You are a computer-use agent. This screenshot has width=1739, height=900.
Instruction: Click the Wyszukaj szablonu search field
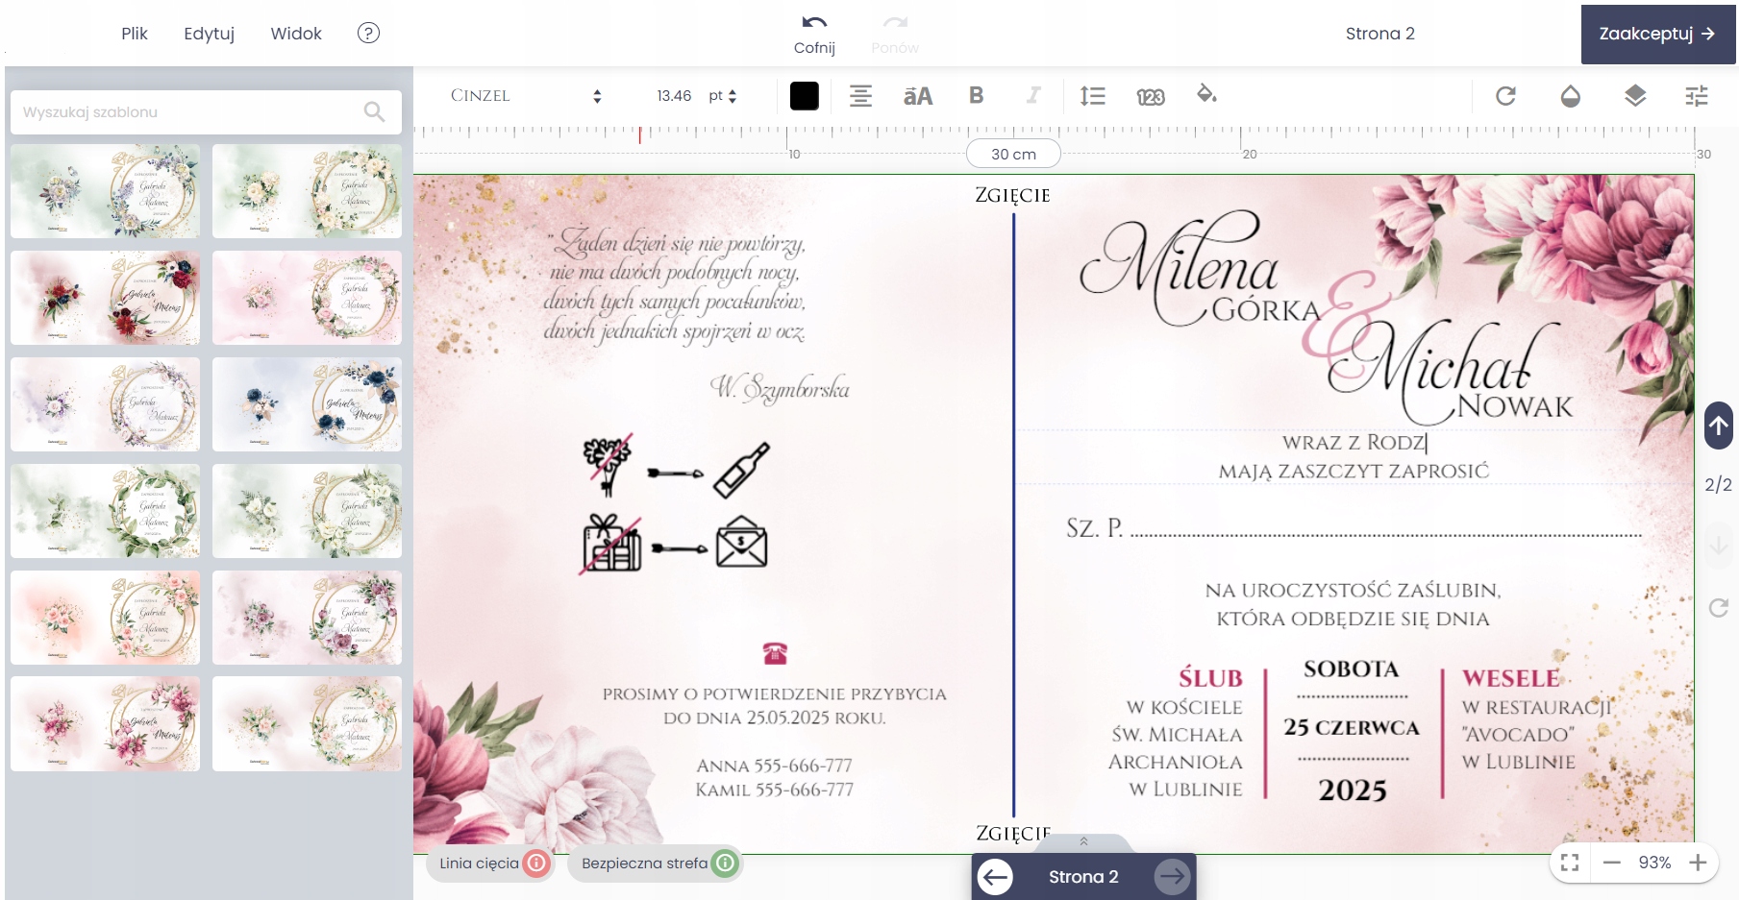206,112
